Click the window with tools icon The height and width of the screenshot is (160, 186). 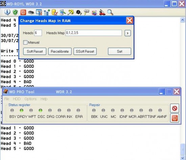[x=39, y=12]
